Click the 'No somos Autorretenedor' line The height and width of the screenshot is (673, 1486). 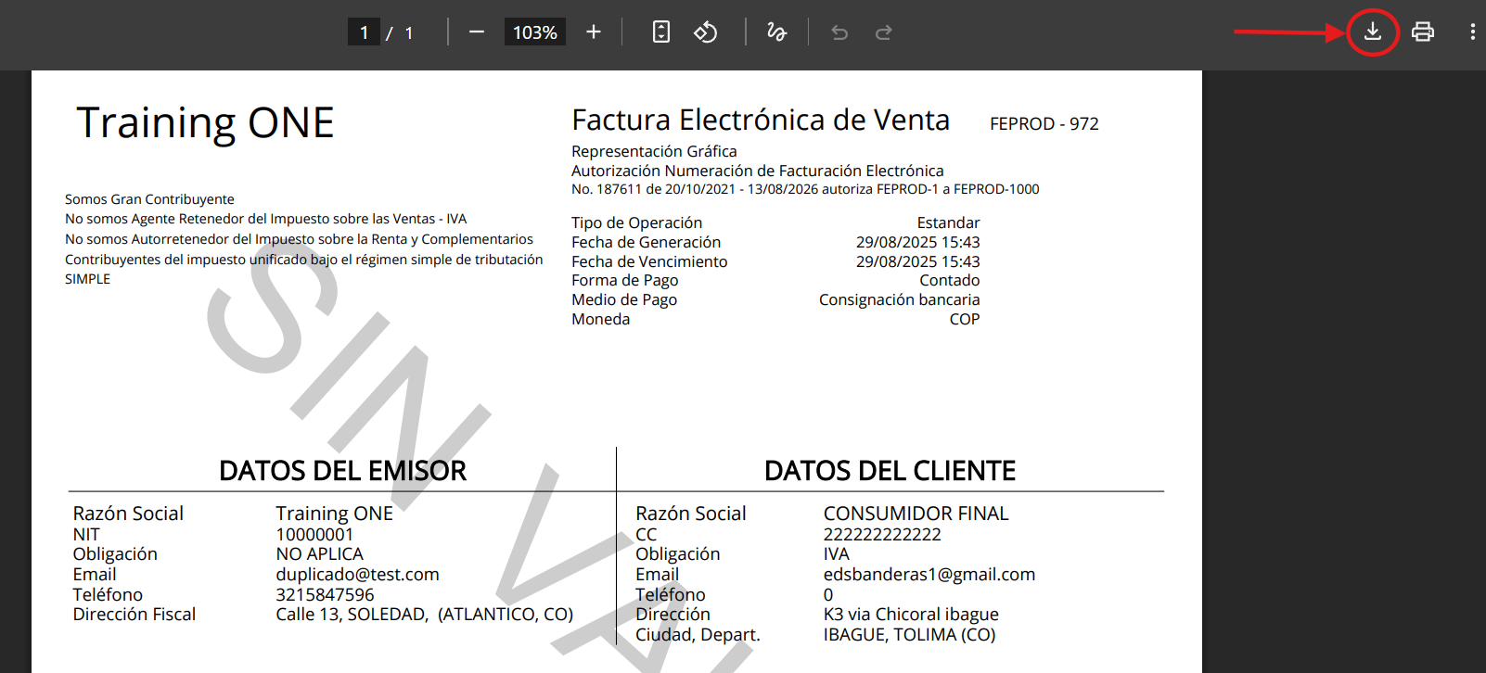click(299, 239)
